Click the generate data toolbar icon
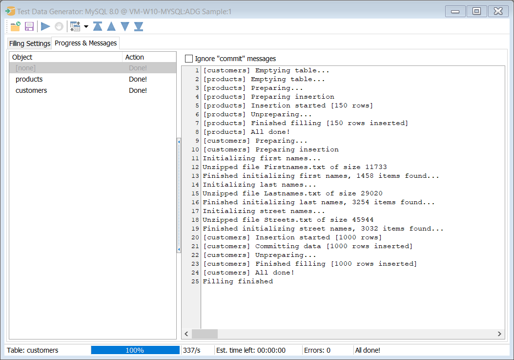 [76, 26]
